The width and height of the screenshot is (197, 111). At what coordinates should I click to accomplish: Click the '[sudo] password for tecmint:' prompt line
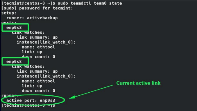(x=37, y=8)
